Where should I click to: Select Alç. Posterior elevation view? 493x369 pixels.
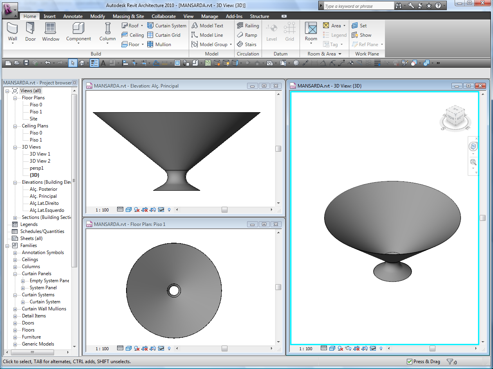[43, 189]
